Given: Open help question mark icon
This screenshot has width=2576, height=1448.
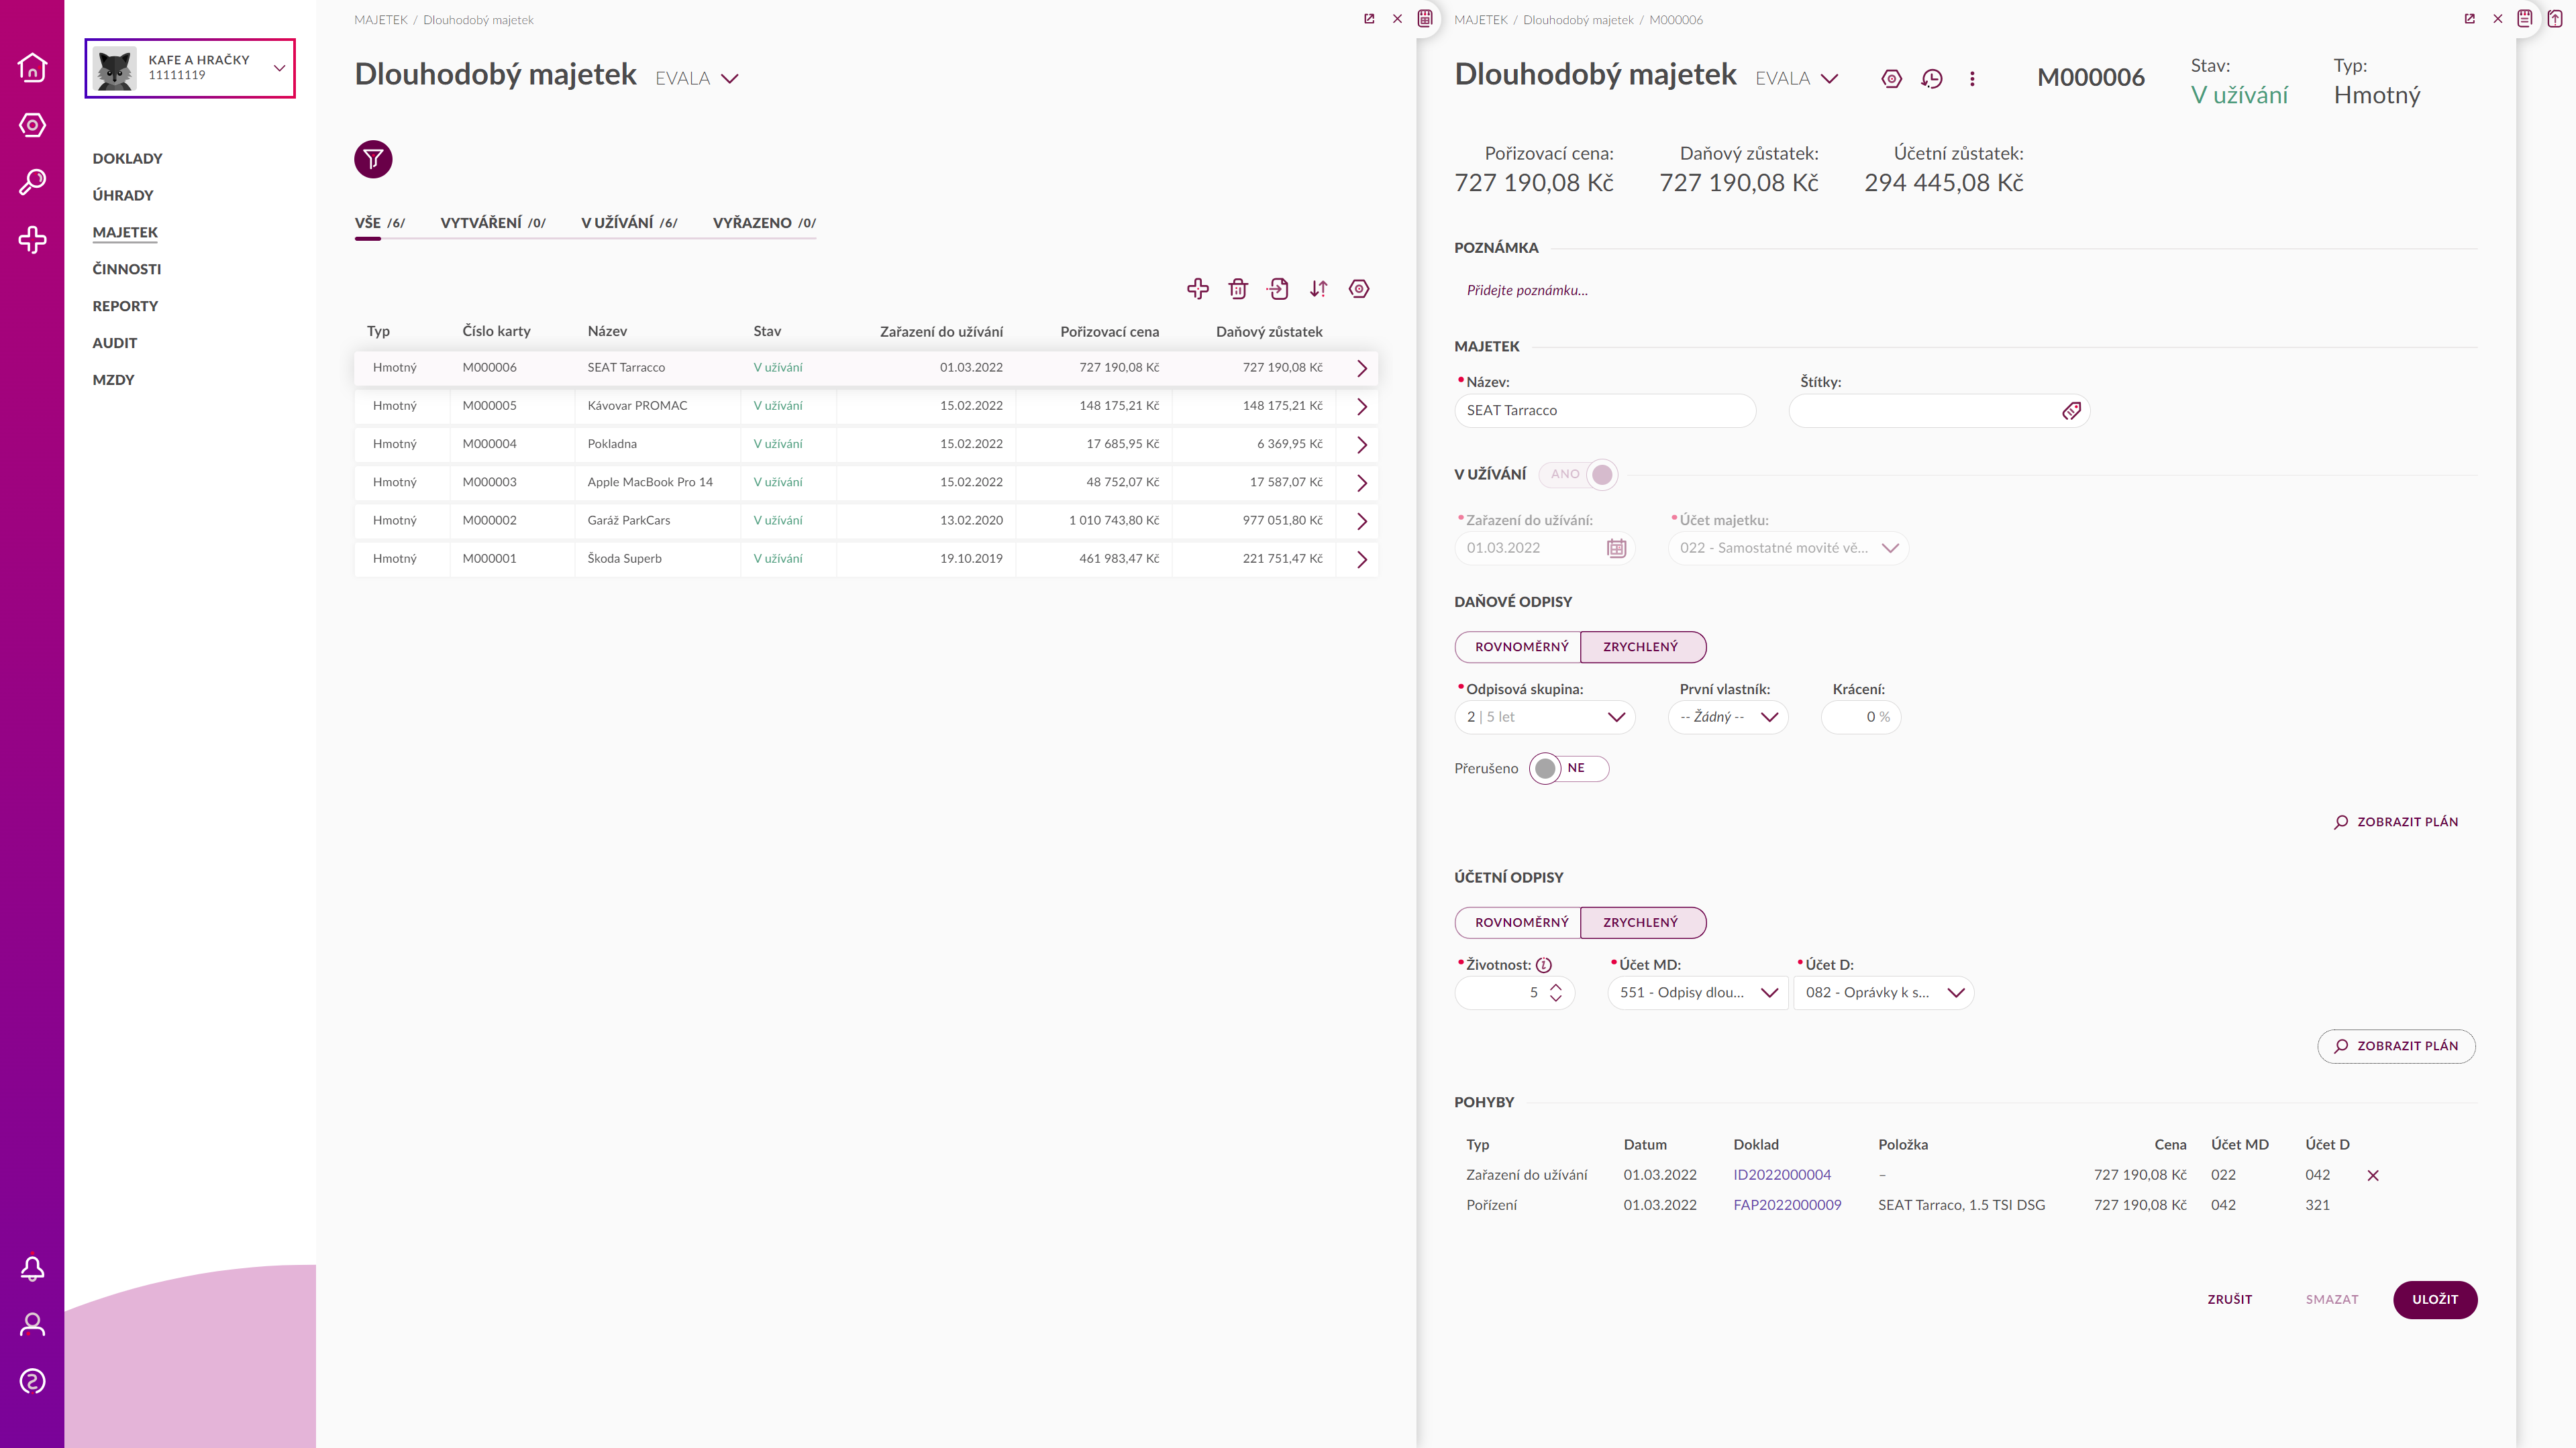Looking at the screenshot, I should pyautogui.click(x=32, y=1381).
